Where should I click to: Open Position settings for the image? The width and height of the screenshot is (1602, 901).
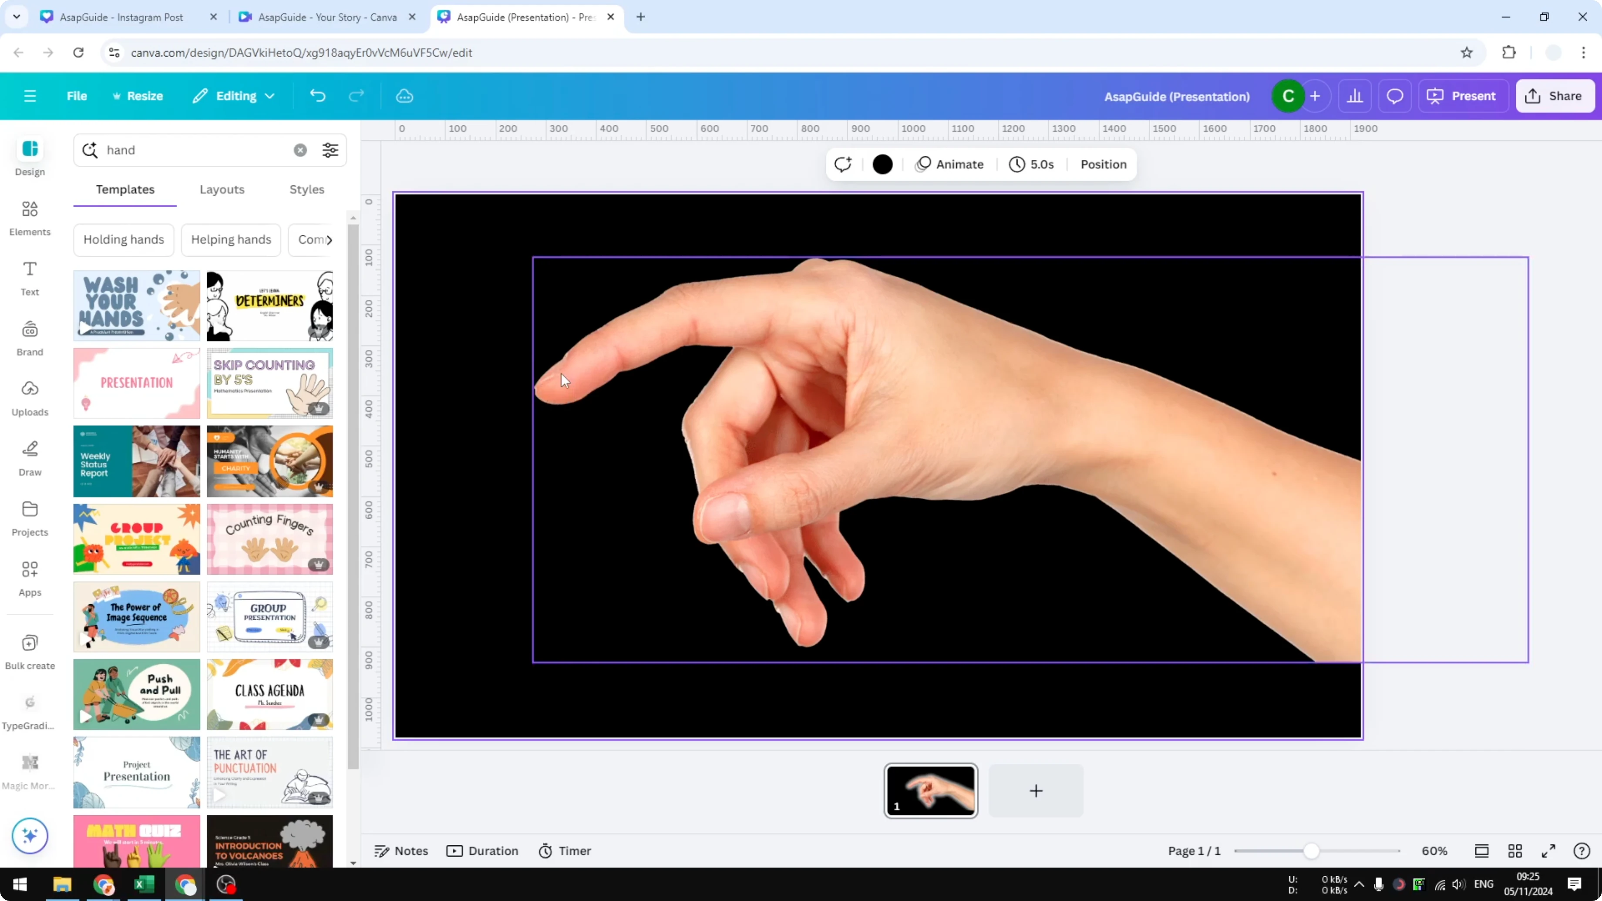1103,164
